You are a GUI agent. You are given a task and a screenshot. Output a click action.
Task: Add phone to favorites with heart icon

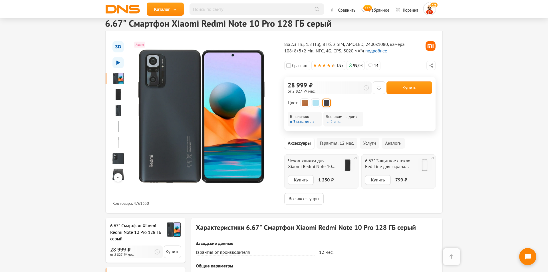[x=379, y=88]
